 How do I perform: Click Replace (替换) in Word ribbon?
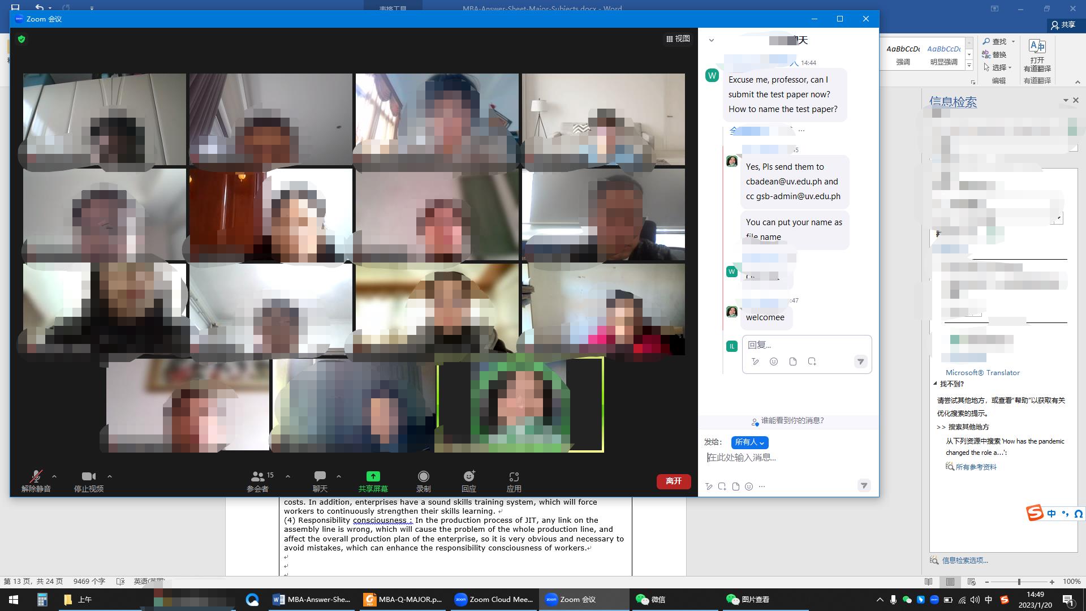[x=995, y=54]
